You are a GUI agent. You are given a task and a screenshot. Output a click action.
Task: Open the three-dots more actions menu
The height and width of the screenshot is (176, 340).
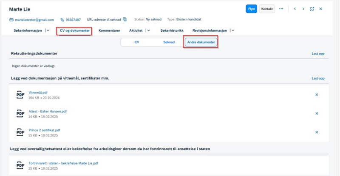(x=281, y=9)
